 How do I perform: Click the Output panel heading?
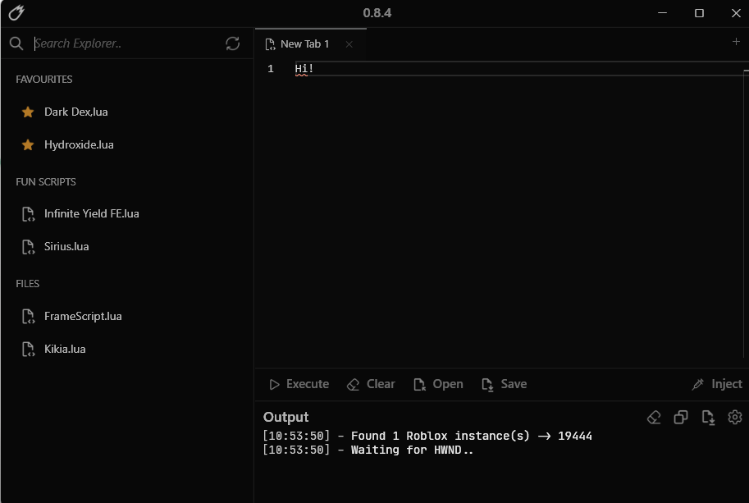point(285,417)
